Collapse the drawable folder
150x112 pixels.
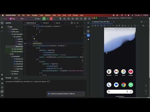coord(10,56)
